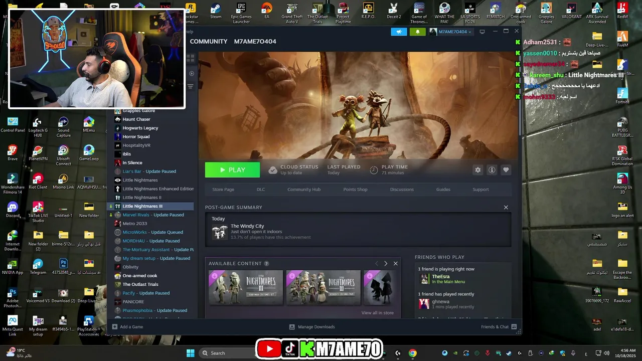
Task: Dismiss the Available Content section
Action: point(395,264)
